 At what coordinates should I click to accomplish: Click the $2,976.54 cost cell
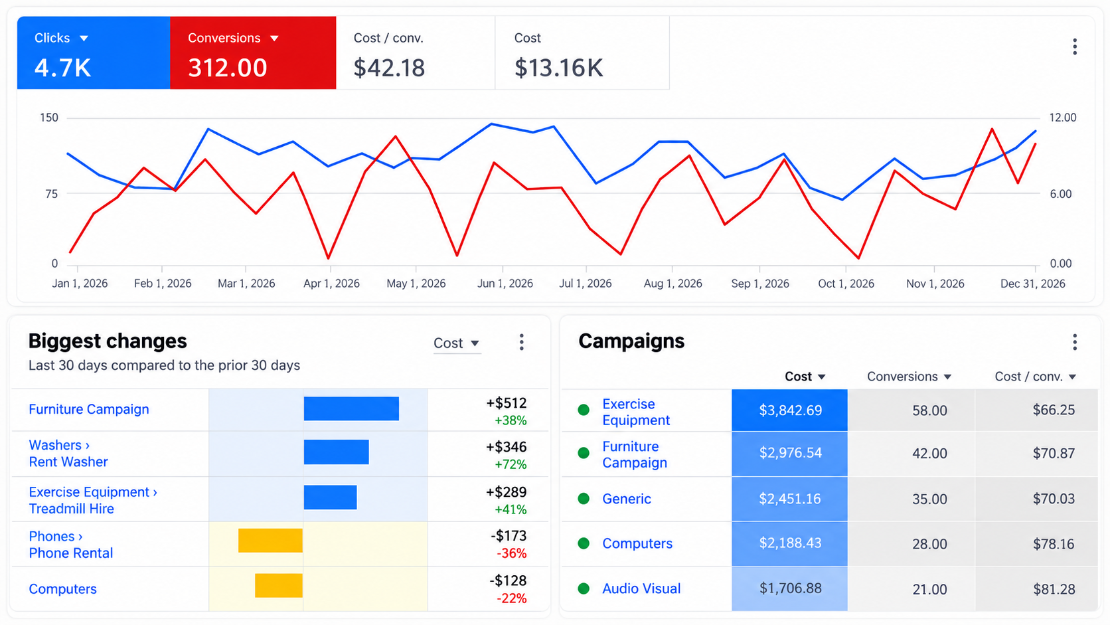tap(789, 453)
